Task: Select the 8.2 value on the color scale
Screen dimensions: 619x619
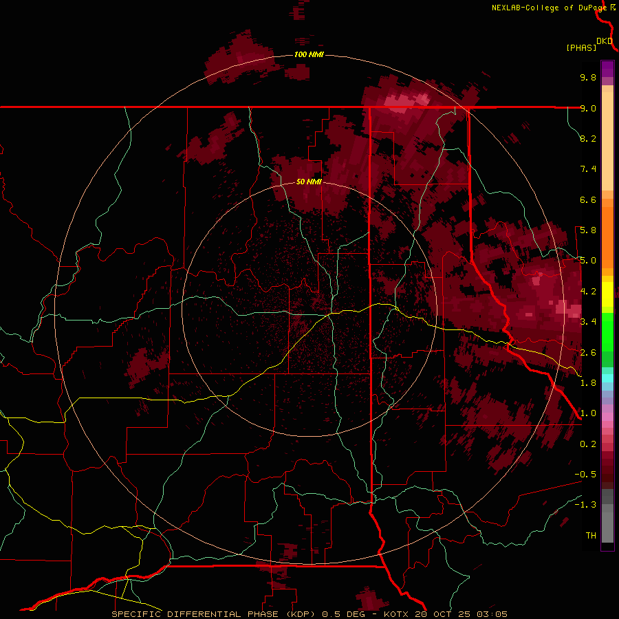Action: [x=588, y=138]
